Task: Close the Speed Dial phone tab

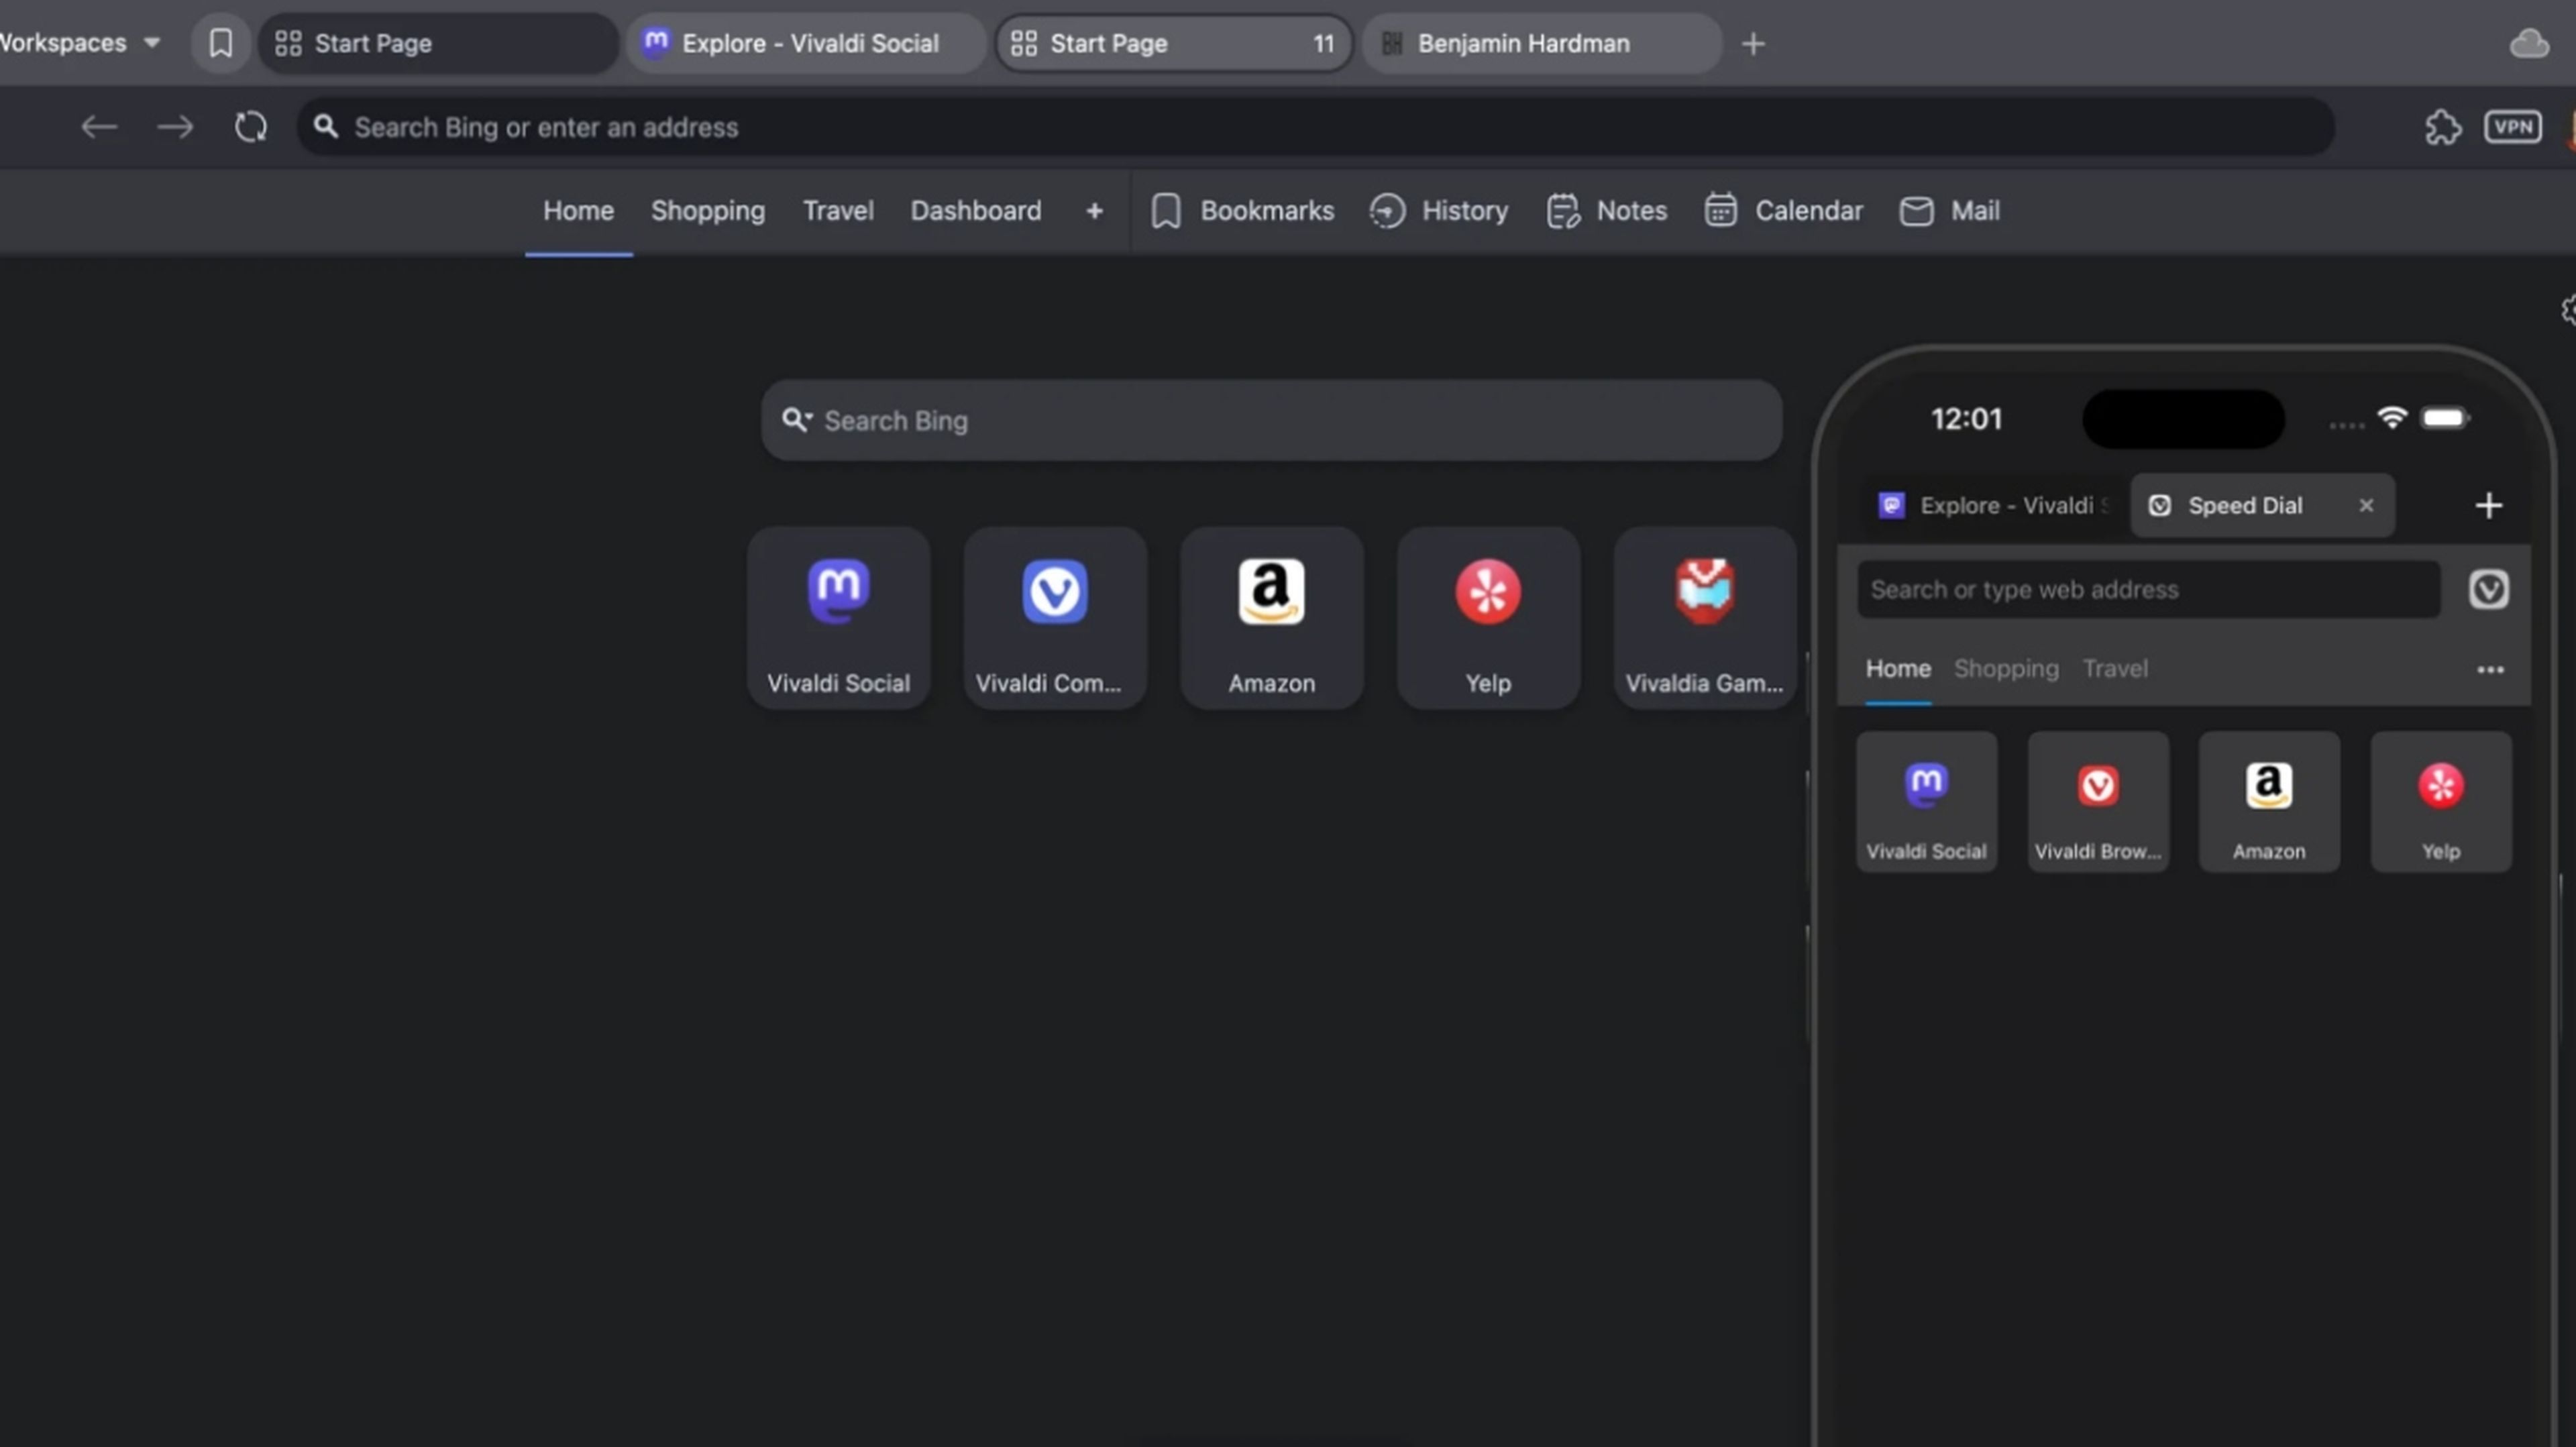Action: (x=2365, y=505)
